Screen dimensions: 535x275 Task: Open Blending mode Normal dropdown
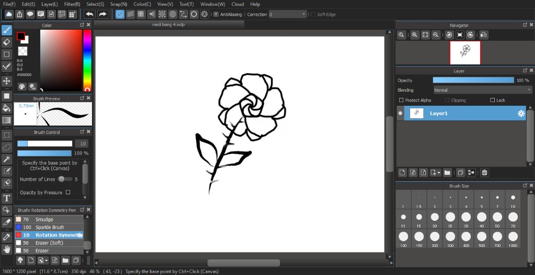point(482,90)
